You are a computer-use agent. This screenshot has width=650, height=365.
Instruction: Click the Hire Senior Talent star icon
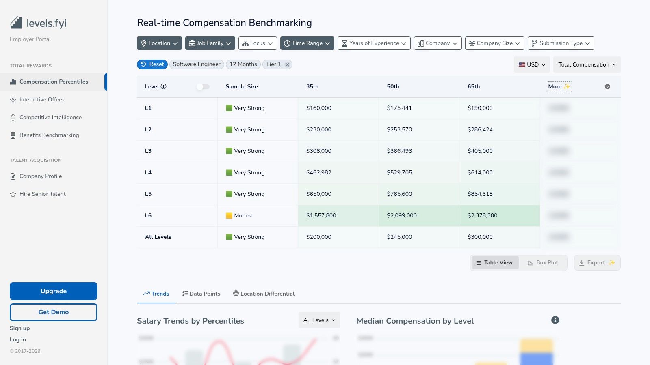coord(13,194)
